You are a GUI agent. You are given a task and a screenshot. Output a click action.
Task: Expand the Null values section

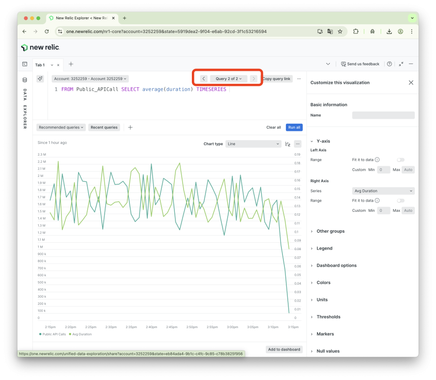point(325,351)
